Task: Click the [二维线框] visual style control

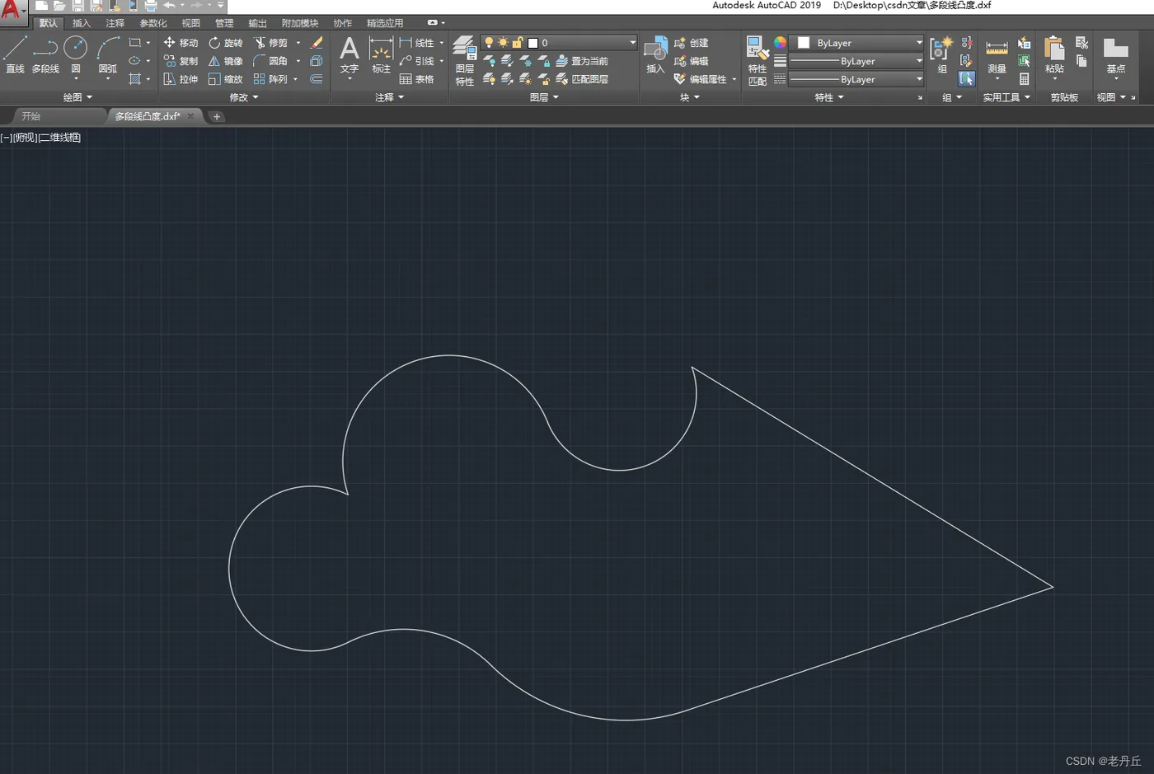Action: coord(60,138)
